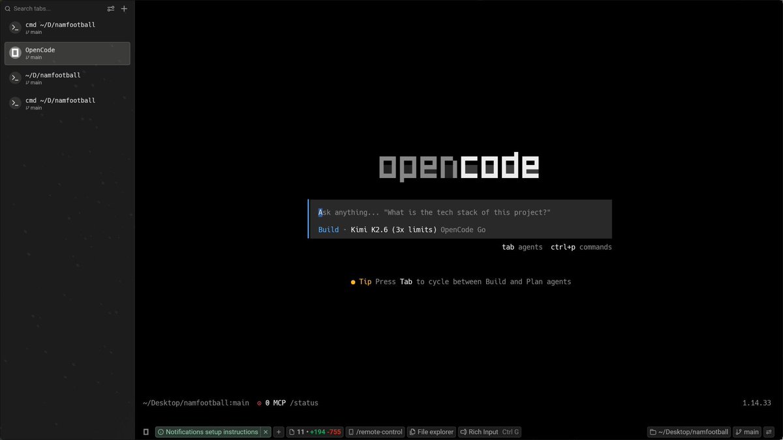Image resolution: width=783 pixels, height=440 pixels.
Task: Switch to the cmd tab listed last in sidebar
Action: point(67,104)
